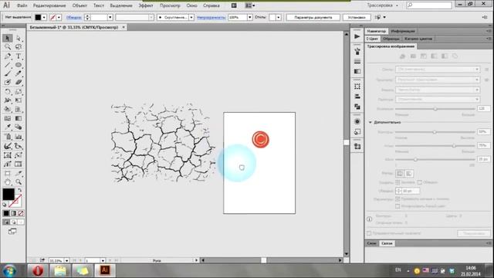Open the Gradient panel icon in dock
The width and height of the screenshot is (494, 278).
click(357, 72)
